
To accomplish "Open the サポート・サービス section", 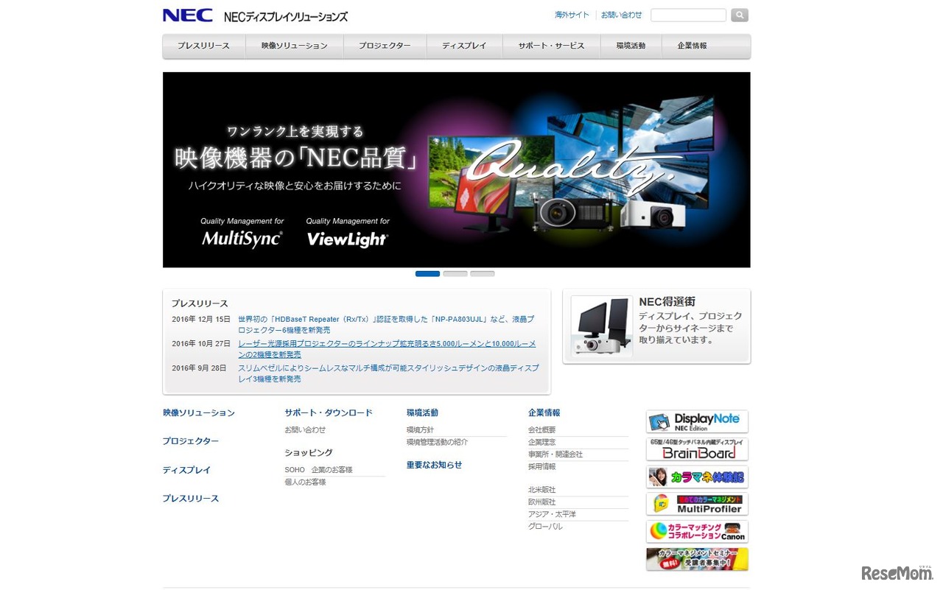I will pyautogui.click(x=551, y=46).
